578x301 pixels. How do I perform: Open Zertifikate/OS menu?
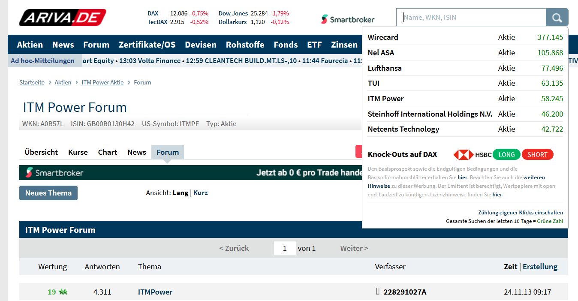coord(147,45)
